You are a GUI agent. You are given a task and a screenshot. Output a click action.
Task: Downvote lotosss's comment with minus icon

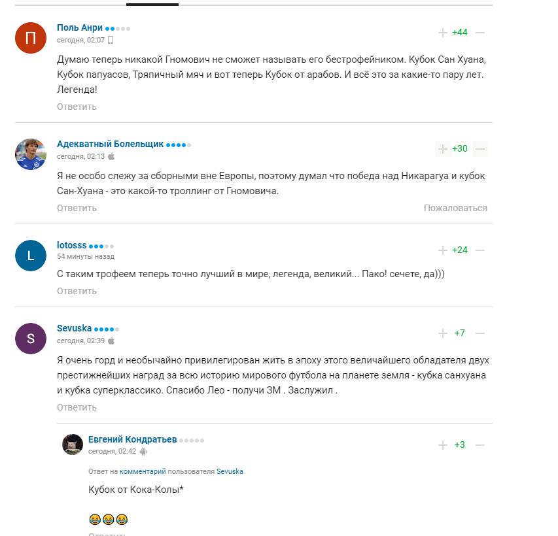pos(480,250)
